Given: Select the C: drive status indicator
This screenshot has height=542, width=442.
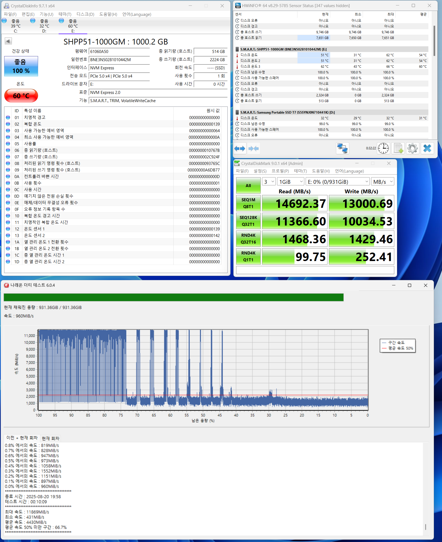Looking at the screenshot, I should coord(15,26).
